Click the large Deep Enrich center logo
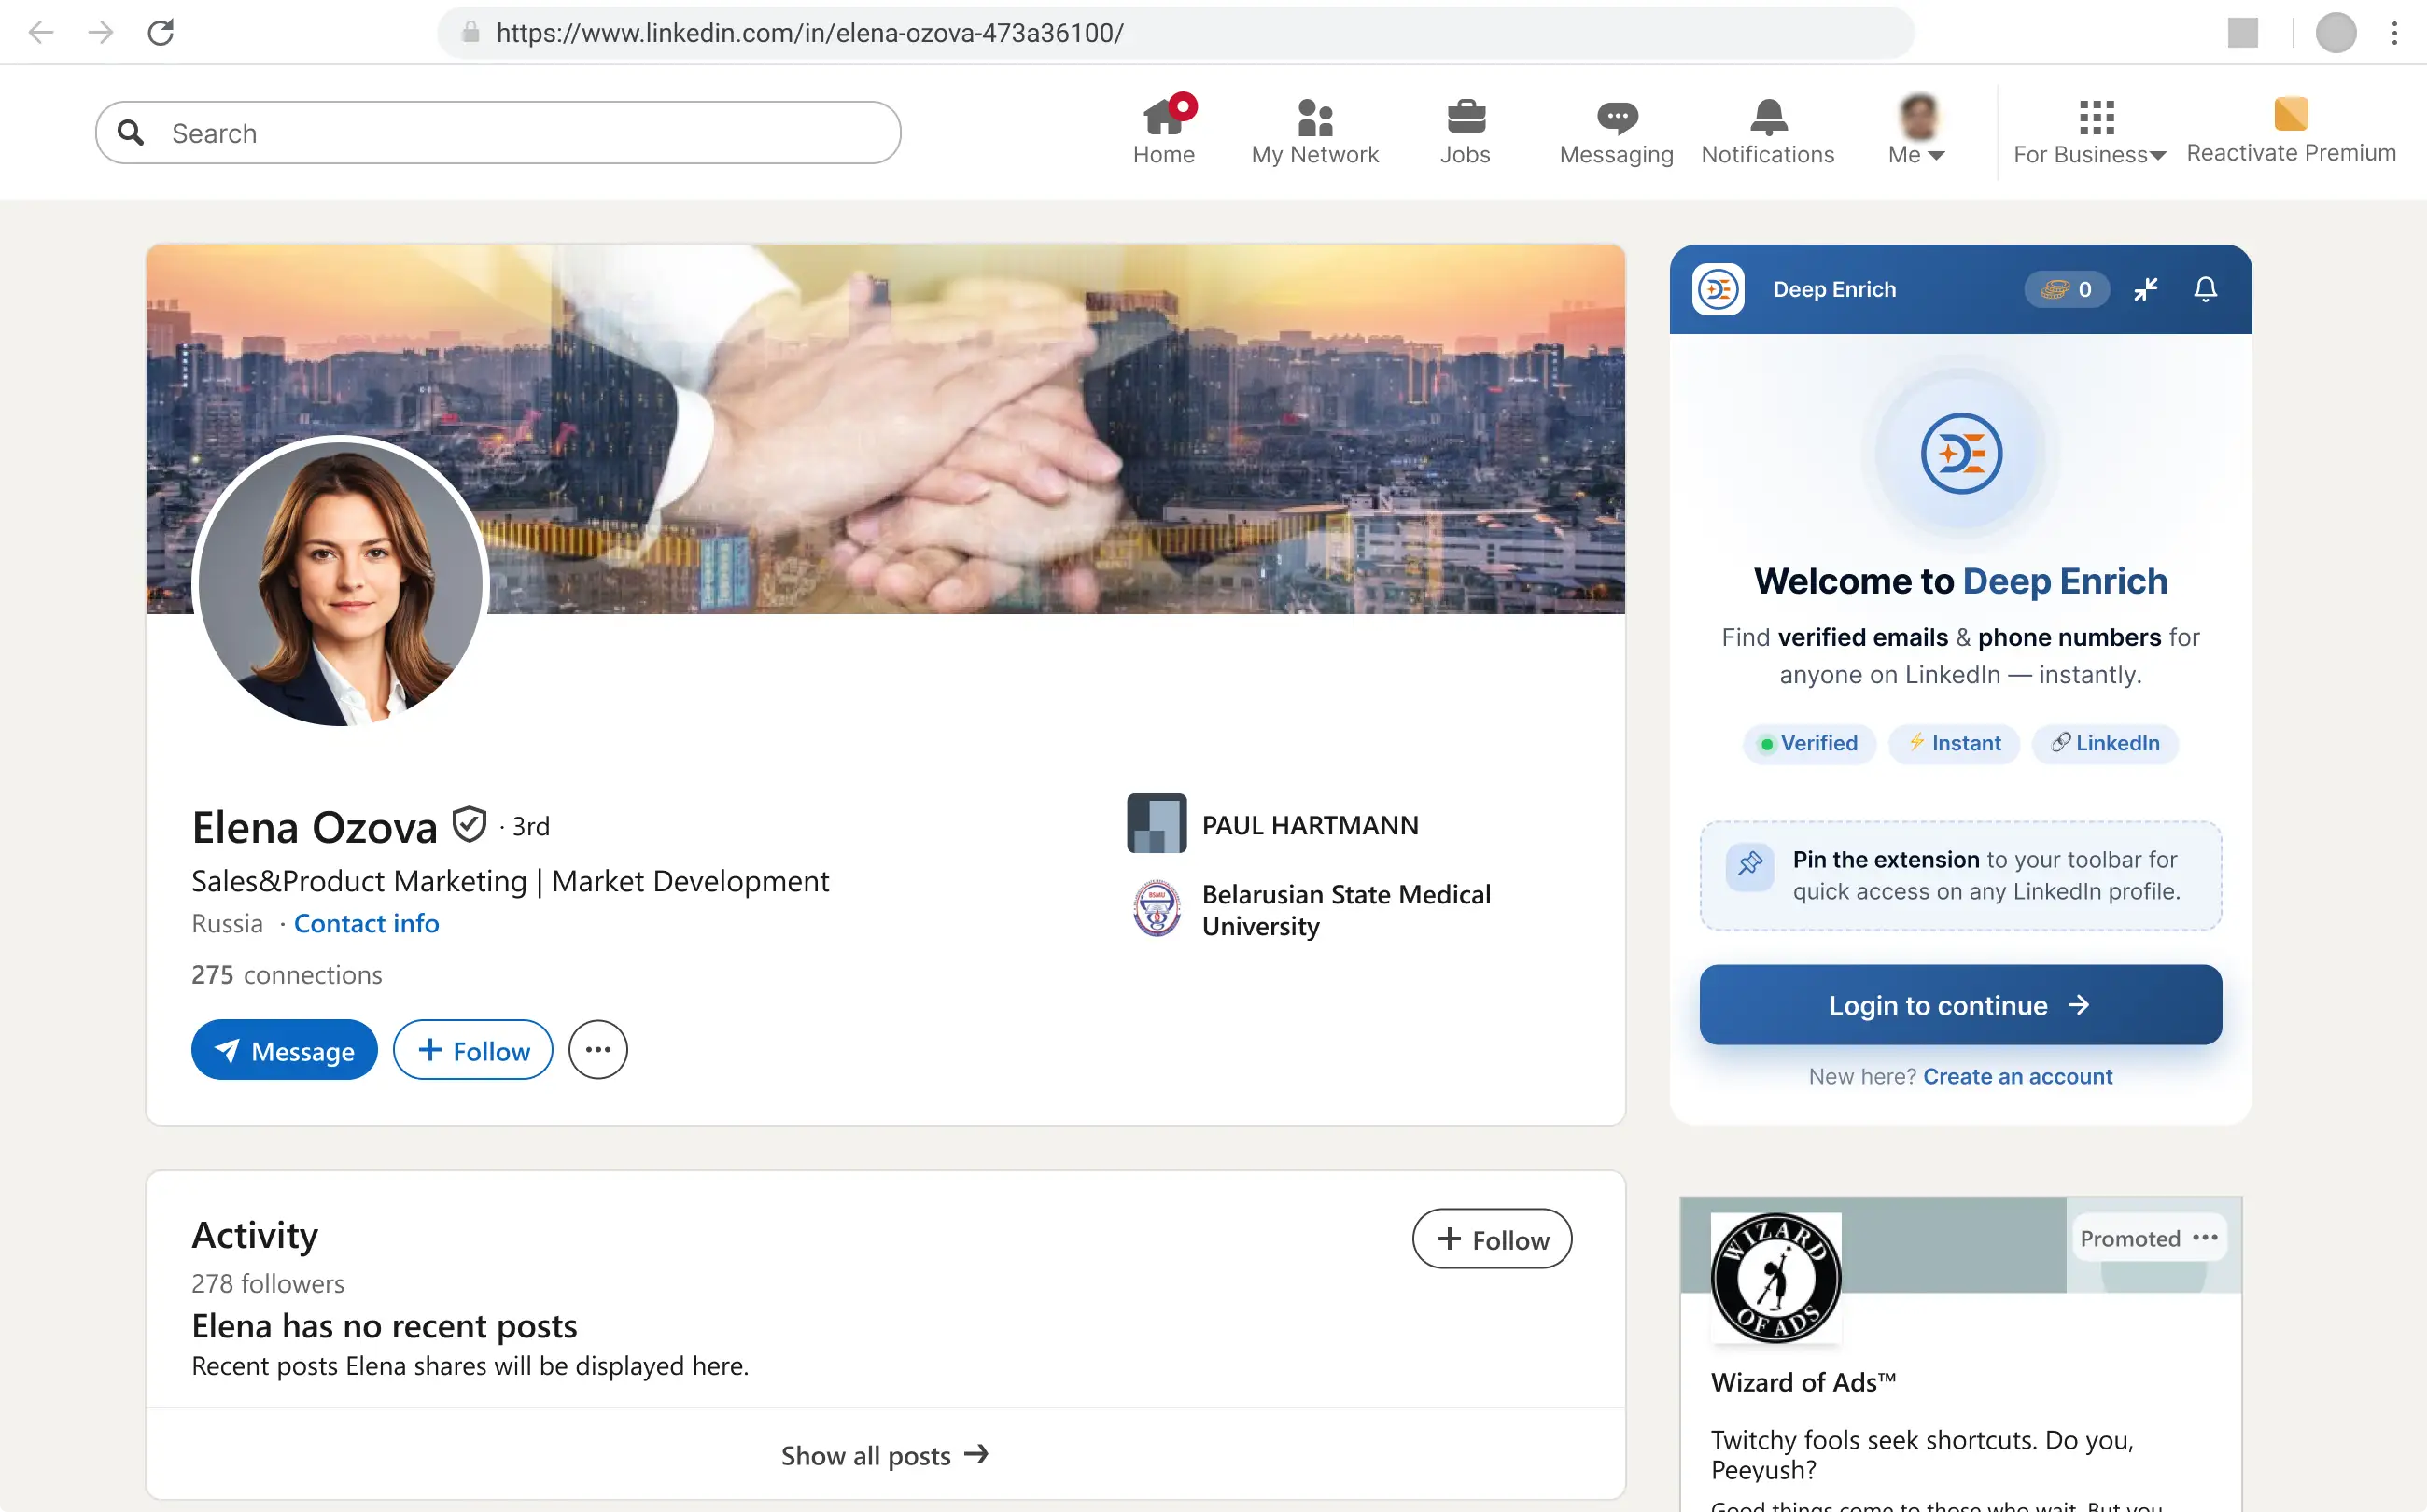Screen dimensions: 2427x1512 (x=1961, y=453)
